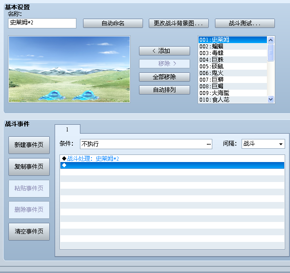Screen dimensions: 290x273
Task: Select enemy 007:巨蟒 in the list
Action: tap(233, 79)
